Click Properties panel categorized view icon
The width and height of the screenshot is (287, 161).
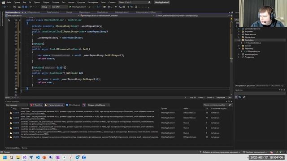(x=236, y=97)
